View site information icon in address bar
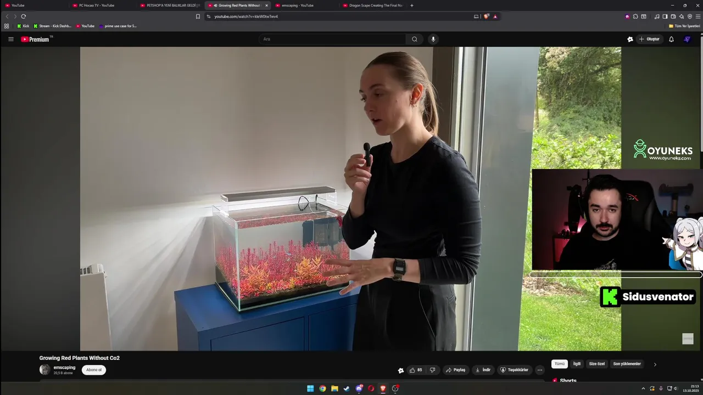Viewport: 703px width, 395px height. 209,16
